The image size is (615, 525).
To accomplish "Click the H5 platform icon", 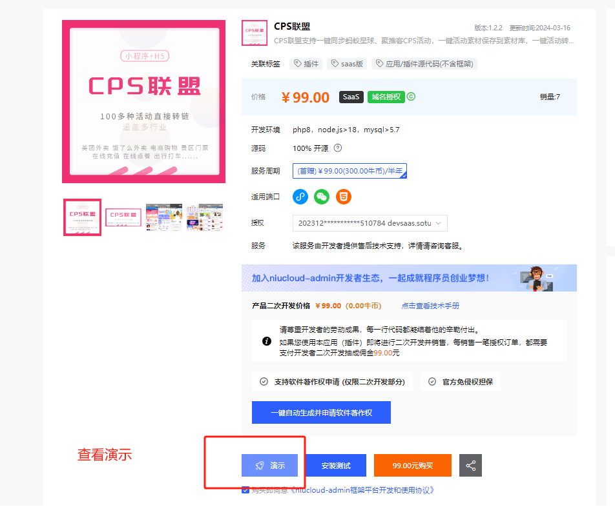I will click(x=344, y=197).
